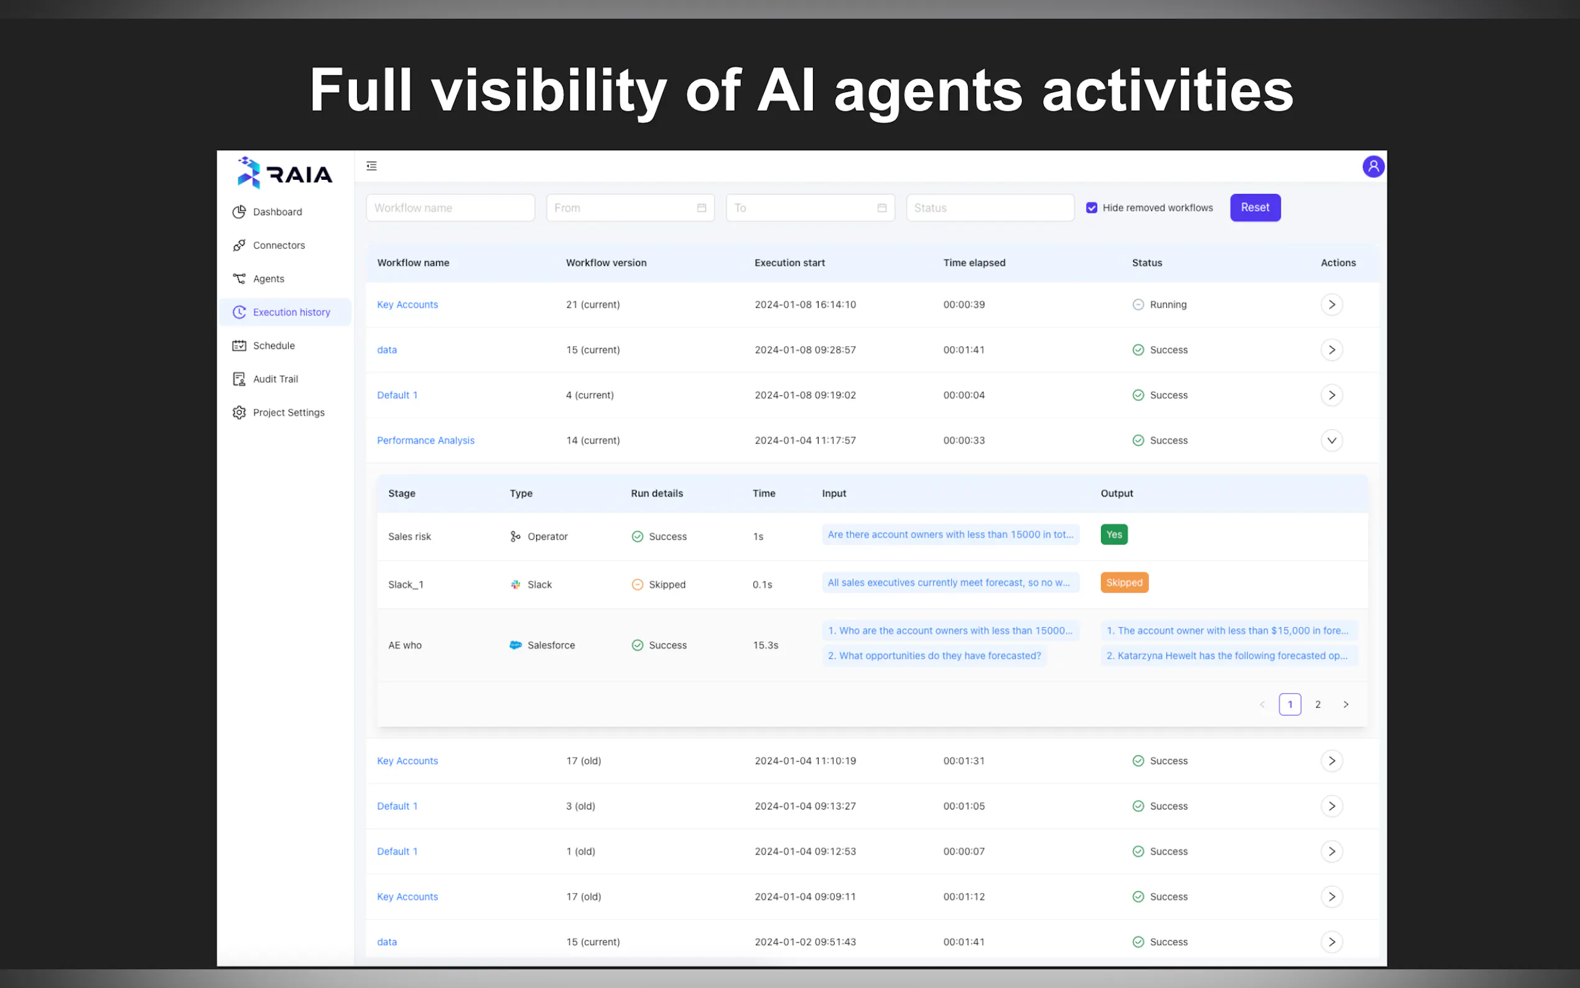Image resolution: width=1580 pixels, height=988 pixels.
Task: Click the Skipped status icon in Slack_1 row
Action: (x=638, y=585)
